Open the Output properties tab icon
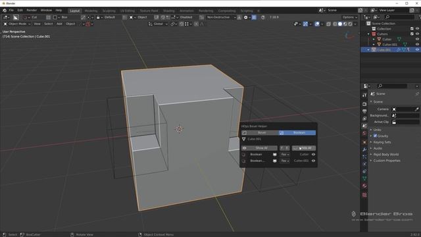Viewport: 421px width, 237px height. point(364,111)
